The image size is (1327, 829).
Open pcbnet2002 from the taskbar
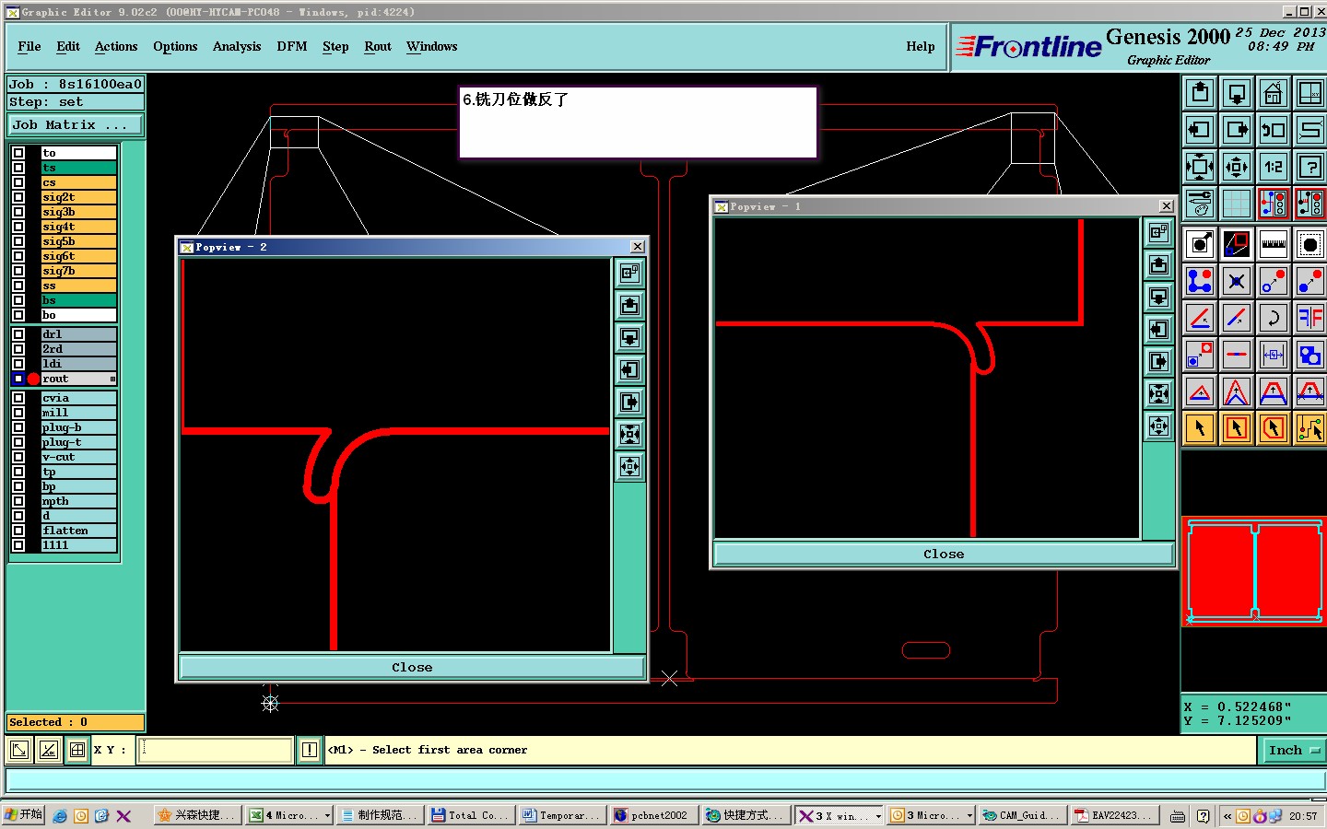(652, 815)
